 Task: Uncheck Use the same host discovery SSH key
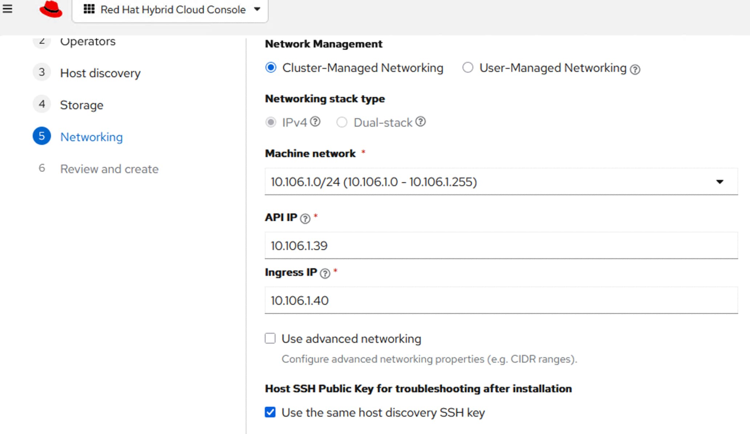270,412
